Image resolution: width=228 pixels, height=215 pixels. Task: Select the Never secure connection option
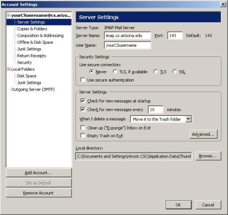(x=92, y=72)
